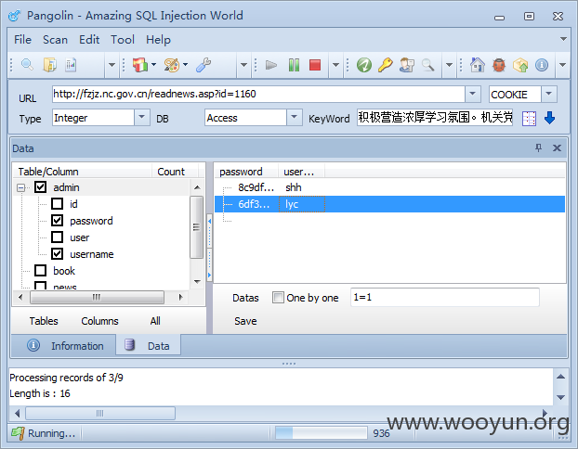Viewport: 578px width, 449px height.
Task: Click the Running status flag icon
Action: coord(18,433)
